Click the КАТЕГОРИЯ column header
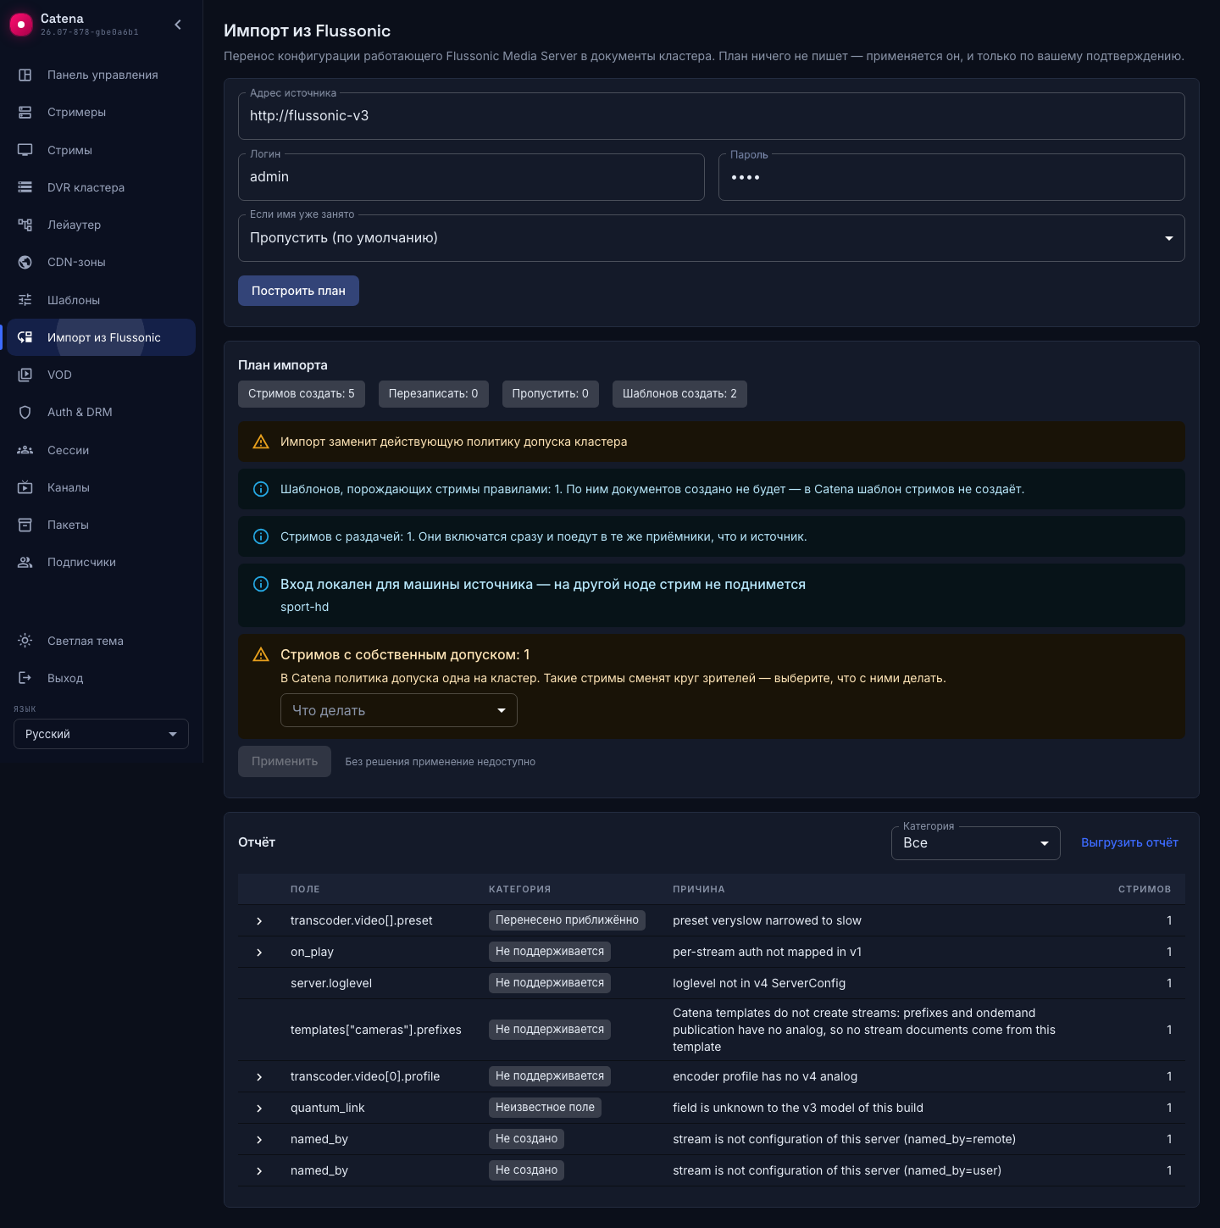1220x1228 pixels. click(x=520, y=889)
